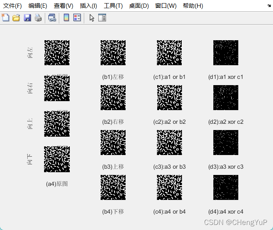Insert colorbar using toolbar icon

point(66,18)
